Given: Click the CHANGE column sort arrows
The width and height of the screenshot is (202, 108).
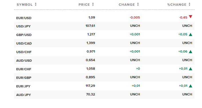Looking at the screenshot, I should 138,4.
